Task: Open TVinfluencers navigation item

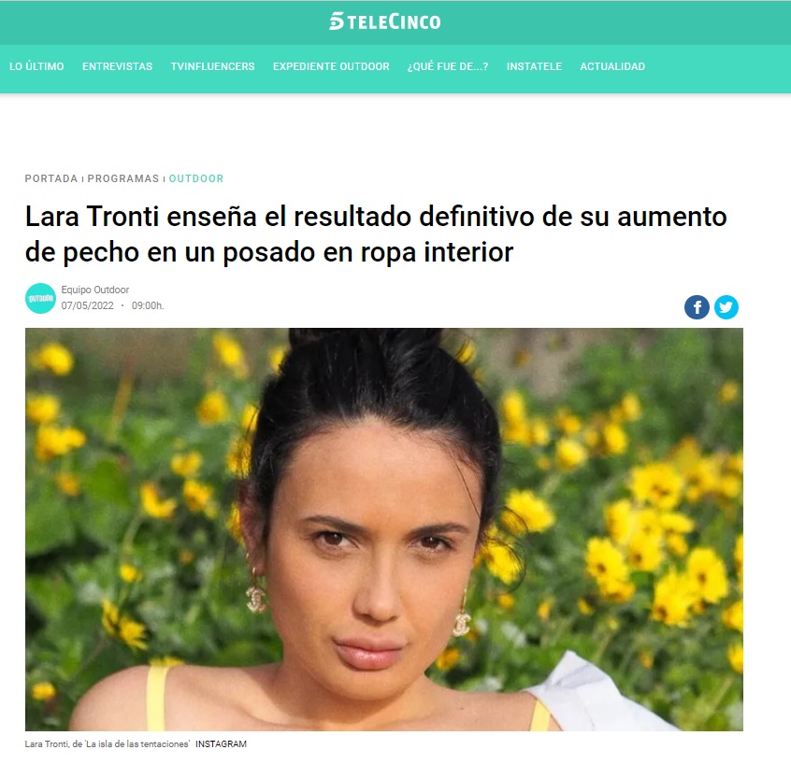Action: pos(212,66)
